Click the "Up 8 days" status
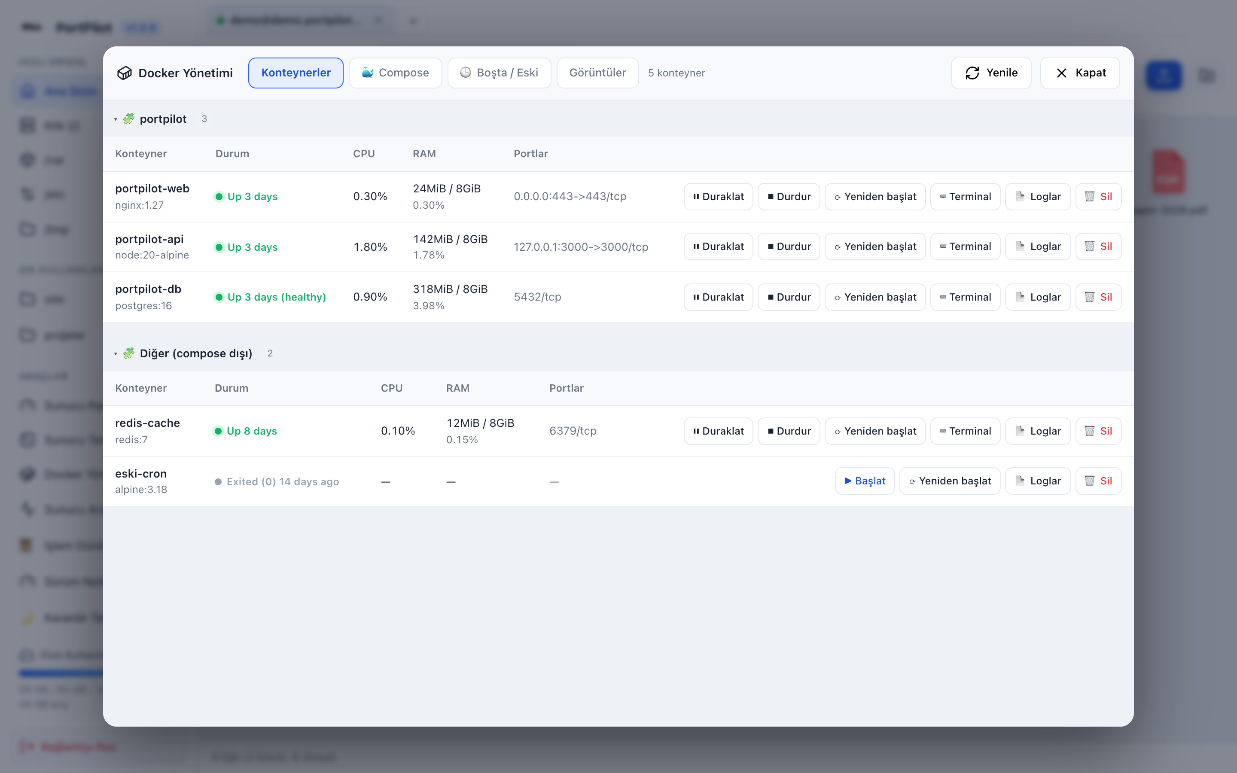 [x=245, y=431]
